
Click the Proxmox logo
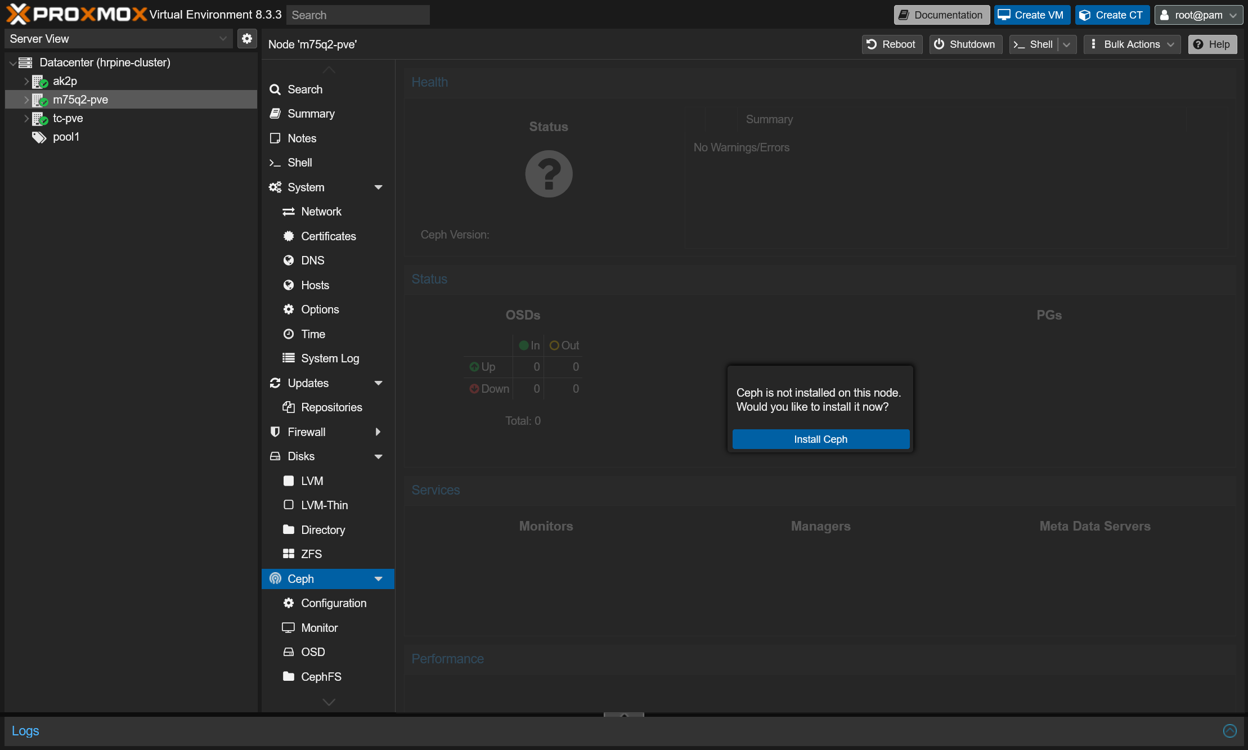click(77, 15)
